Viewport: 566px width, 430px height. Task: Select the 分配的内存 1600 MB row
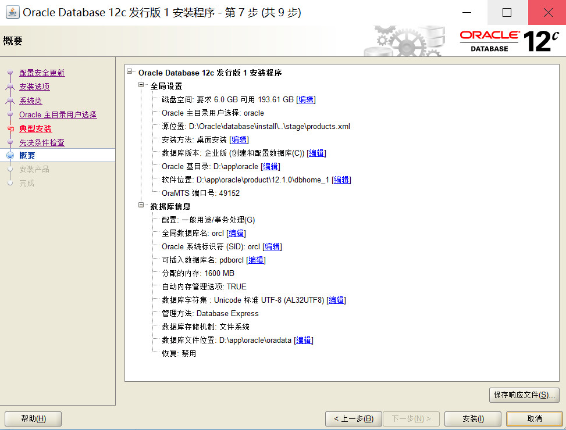(x=198, y=273)
